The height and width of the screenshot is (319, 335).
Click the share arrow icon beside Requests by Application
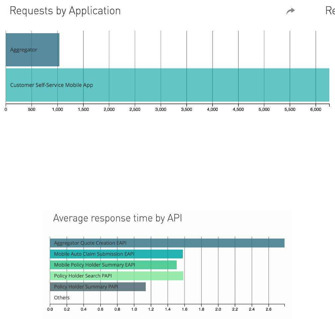291,11
